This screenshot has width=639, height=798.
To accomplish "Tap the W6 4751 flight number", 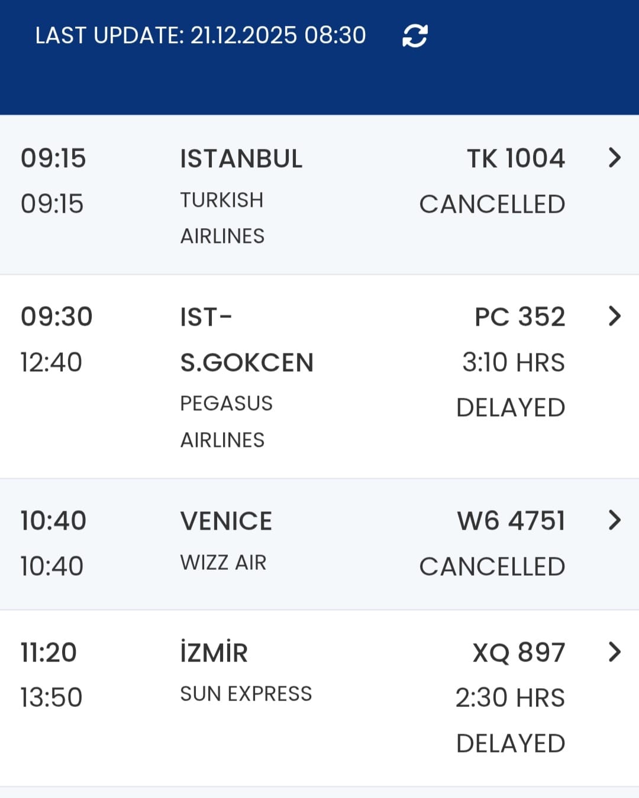I will (x=511, y=521).
